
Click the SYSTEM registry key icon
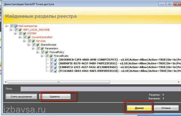pos(25,33)
